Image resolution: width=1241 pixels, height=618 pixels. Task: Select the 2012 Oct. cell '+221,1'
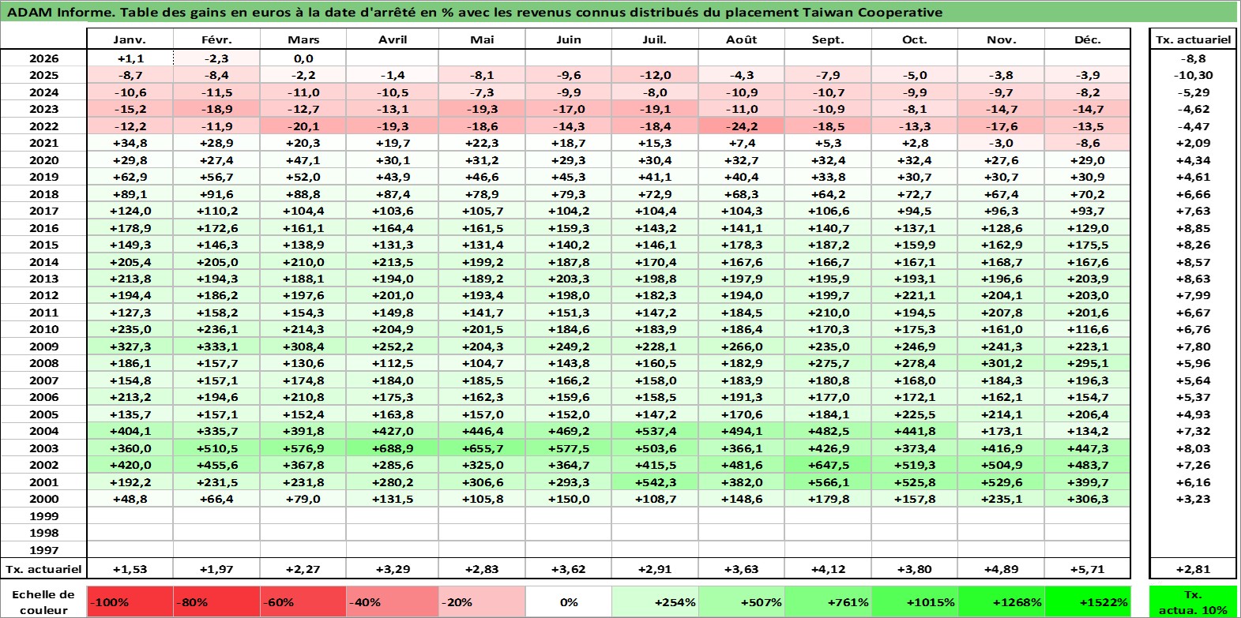click(915, 295)
